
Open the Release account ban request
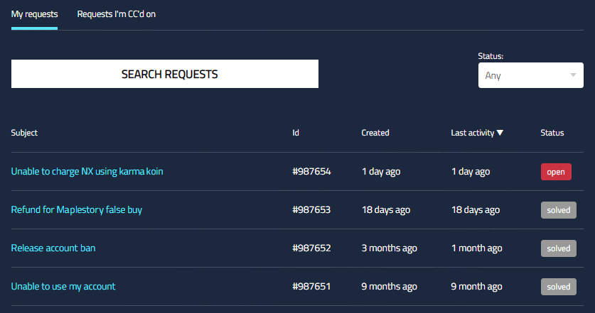click(53, 248)
